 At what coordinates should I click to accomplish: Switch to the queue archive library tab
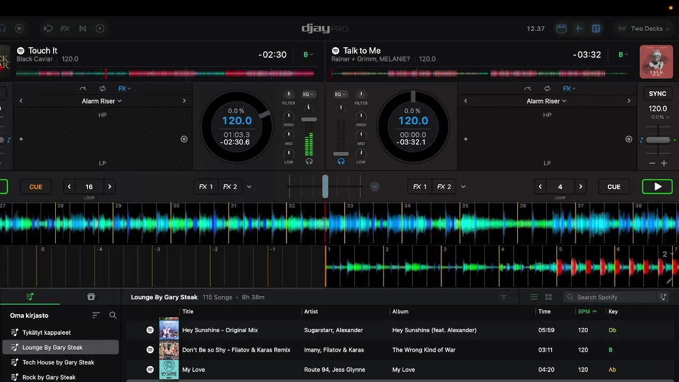(91, 297)
